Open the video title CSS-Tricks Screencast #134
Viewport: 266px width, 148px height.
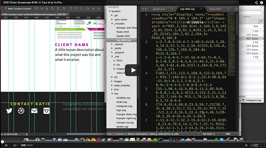[33, 3]
